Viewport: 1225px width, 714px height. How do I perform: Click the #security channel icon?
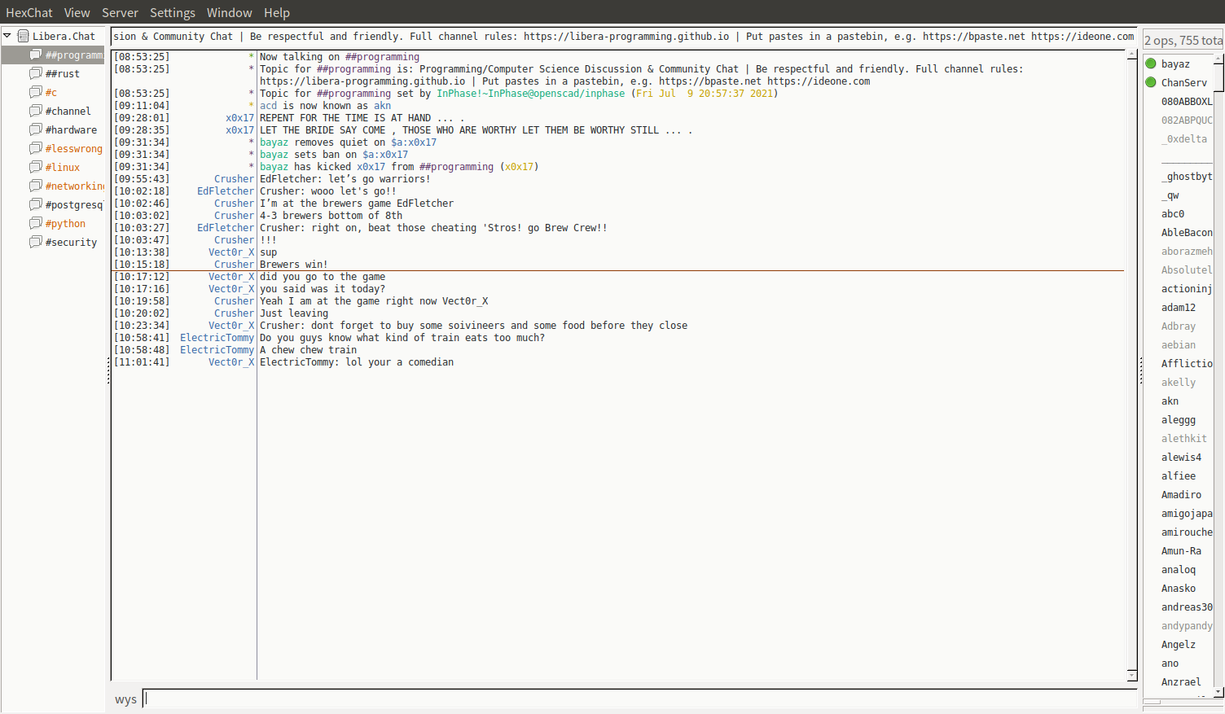point(35,242)
